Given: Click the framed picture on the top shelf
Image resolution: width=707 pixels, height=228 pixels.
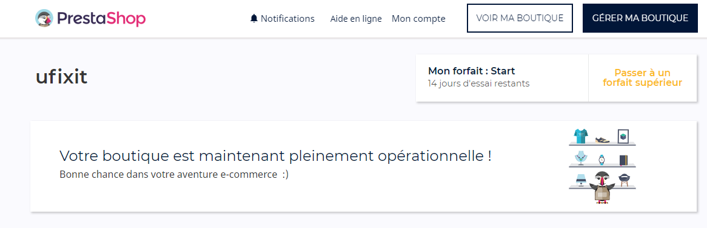Looking at the screenshot, I should point(623,136).
